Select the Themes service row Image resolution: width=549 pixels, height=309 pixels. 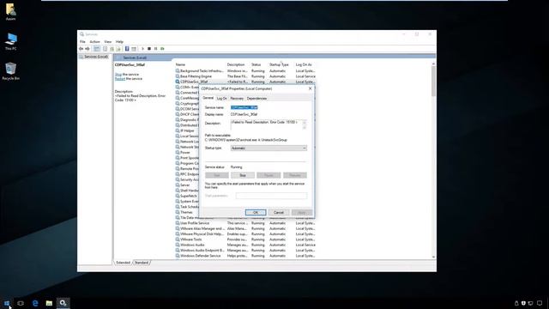187,212
